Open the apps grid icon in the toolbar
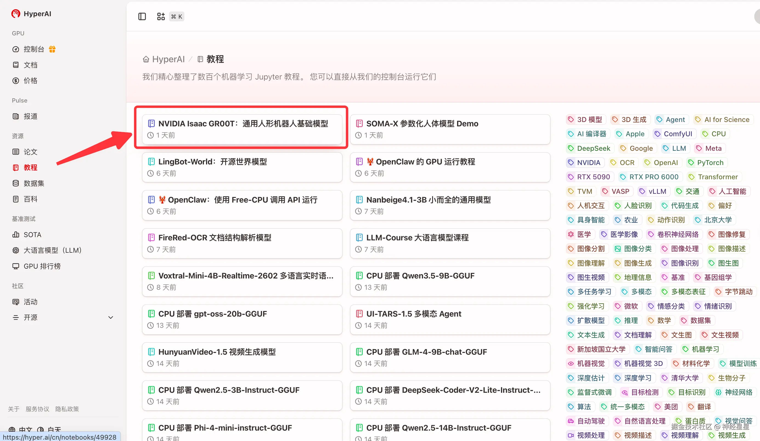Viewport: 760px width, 441px height. pyautogui.click(x=161, y=16)
